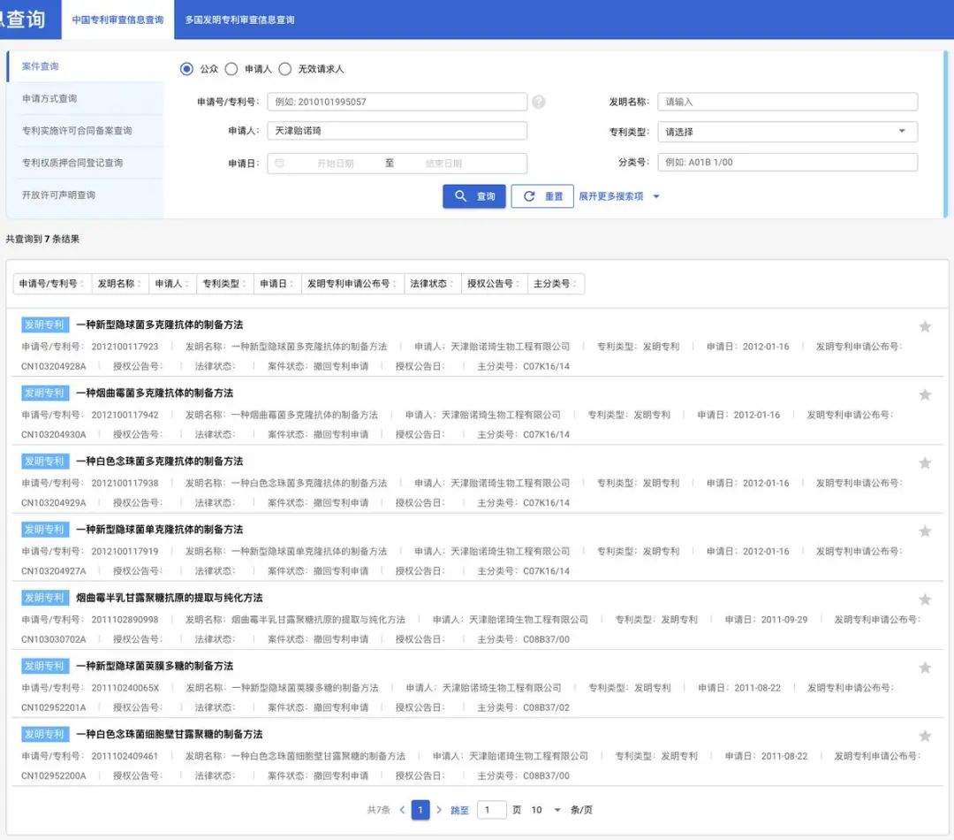Image resolution: width=954 pixels, height=840 pixels.
Task: Click the 发明名称 input field
Action: click(787, 102)
